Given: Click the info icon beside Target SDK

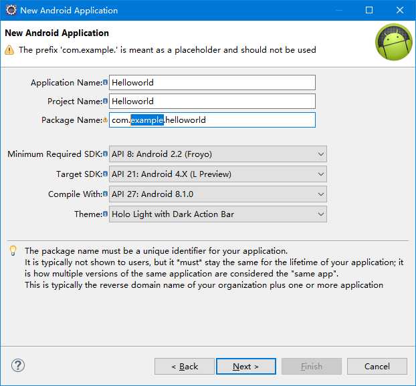Looking at the screenshot, I should tap(105, 174).
